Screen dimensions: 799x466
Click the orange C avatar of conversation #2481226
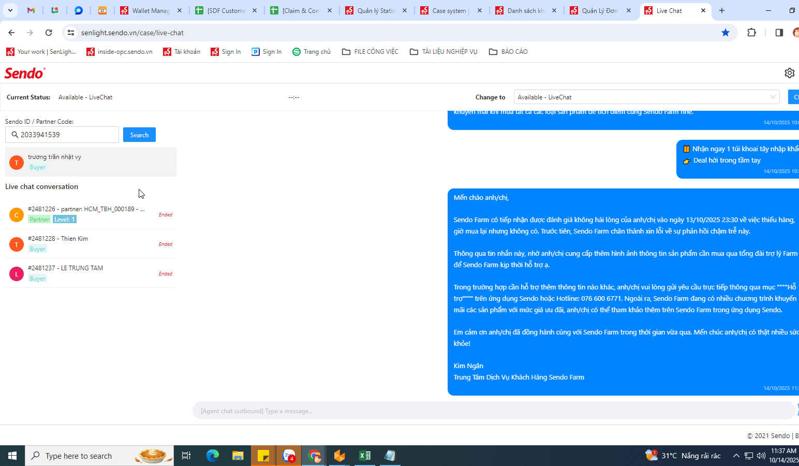(17, 214)
